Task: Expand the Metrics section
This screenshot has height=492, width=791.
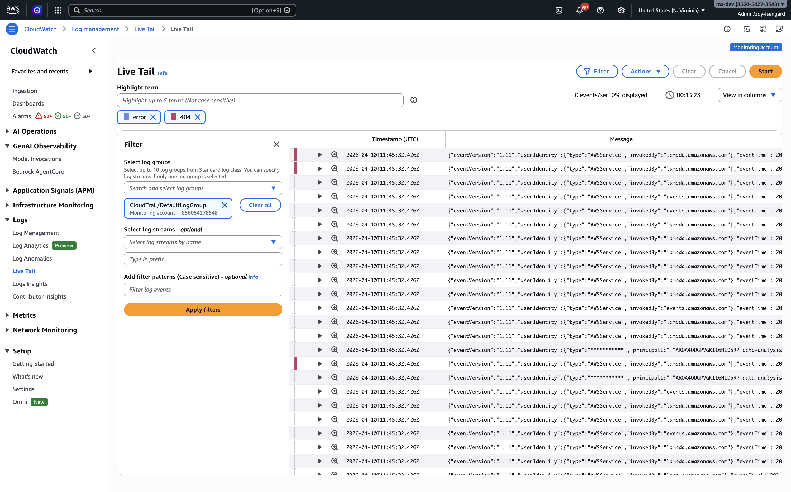Action: pos(7,315)
